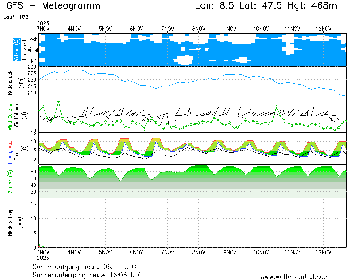The height and width of the screenshot is (280, 358).
Task: Click the 1030 value on pressure axis
Action: click(30, 67)
